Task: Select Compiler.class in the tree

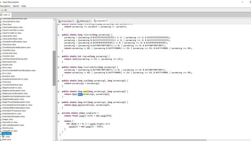Action: [x=8, y=56]
